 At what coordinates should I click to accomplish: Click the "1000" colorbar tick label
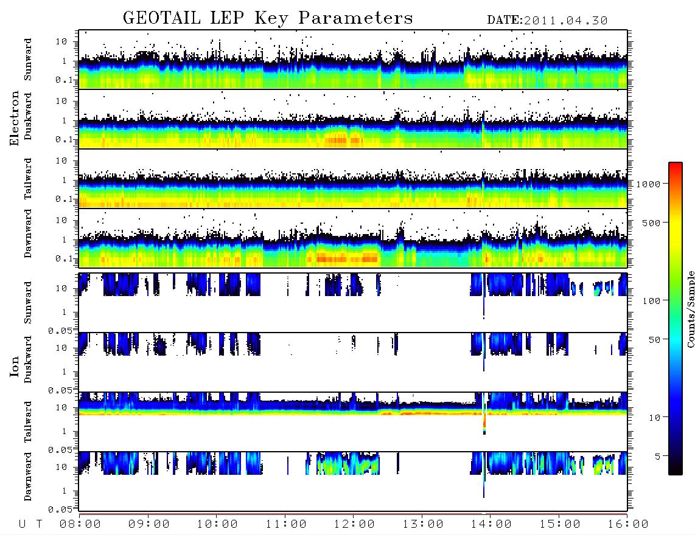tap(649, 184)
